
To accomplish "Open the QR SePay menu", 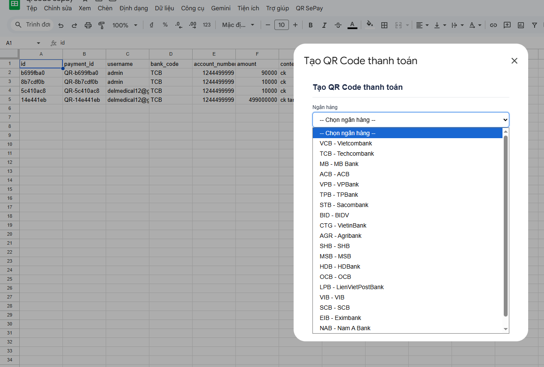I will 309,8.
